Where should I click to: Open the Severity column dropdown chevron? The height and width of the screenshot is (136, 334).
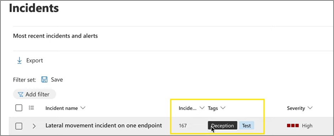point(310,108)
